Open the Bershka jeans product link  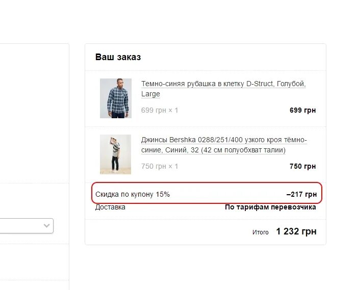point(224,140)
